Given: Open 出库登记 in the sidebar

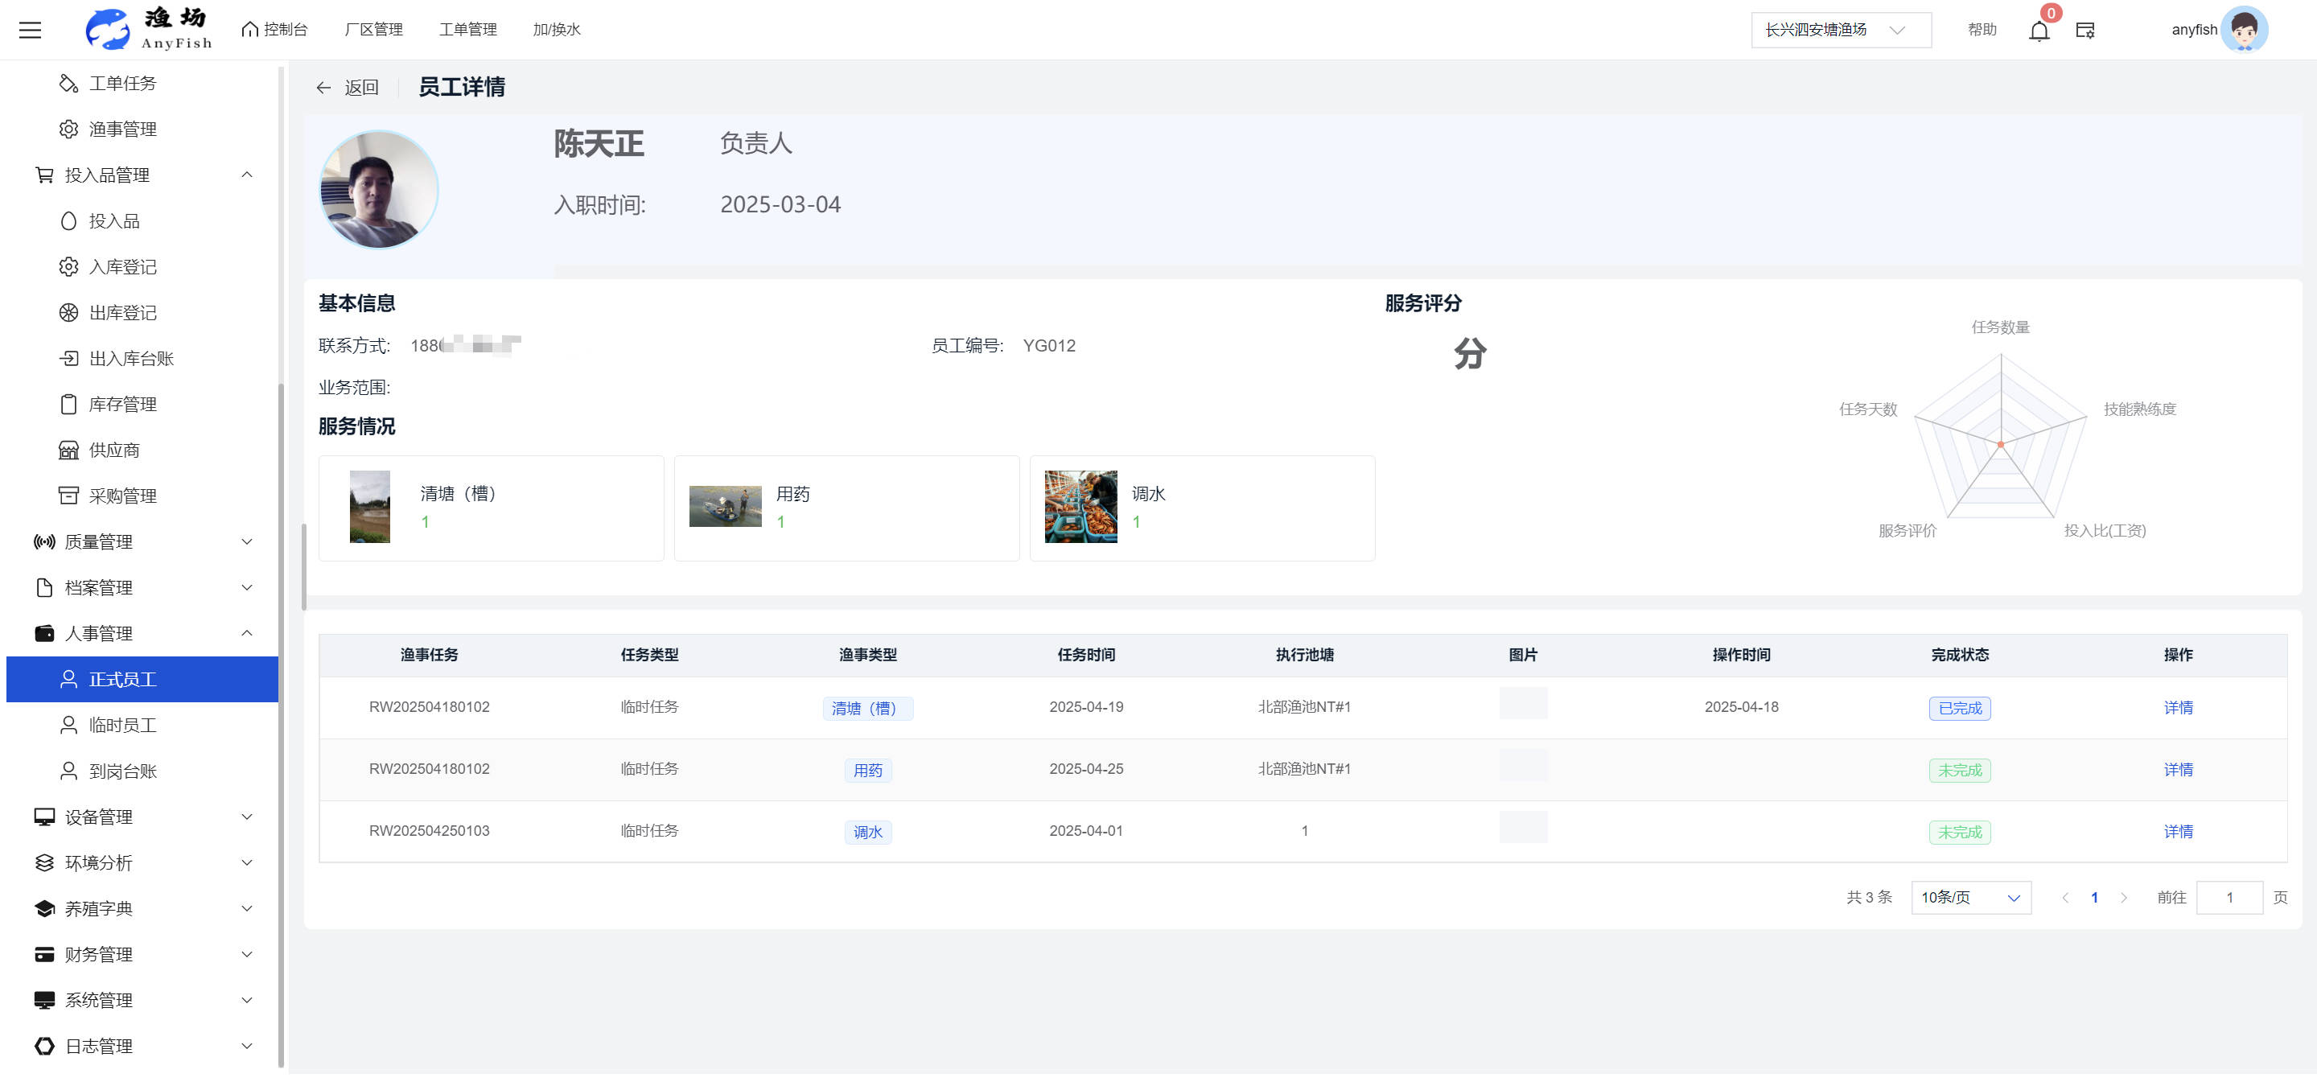Looking at the screenshot, I should 122,313.
